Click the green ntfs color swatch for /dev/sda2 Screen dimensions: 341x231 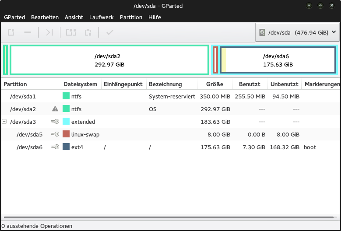[x=66, y=108]
